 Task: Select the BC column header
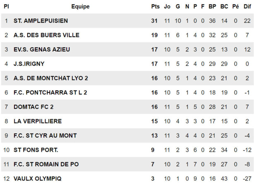click(x=224, y=7)
